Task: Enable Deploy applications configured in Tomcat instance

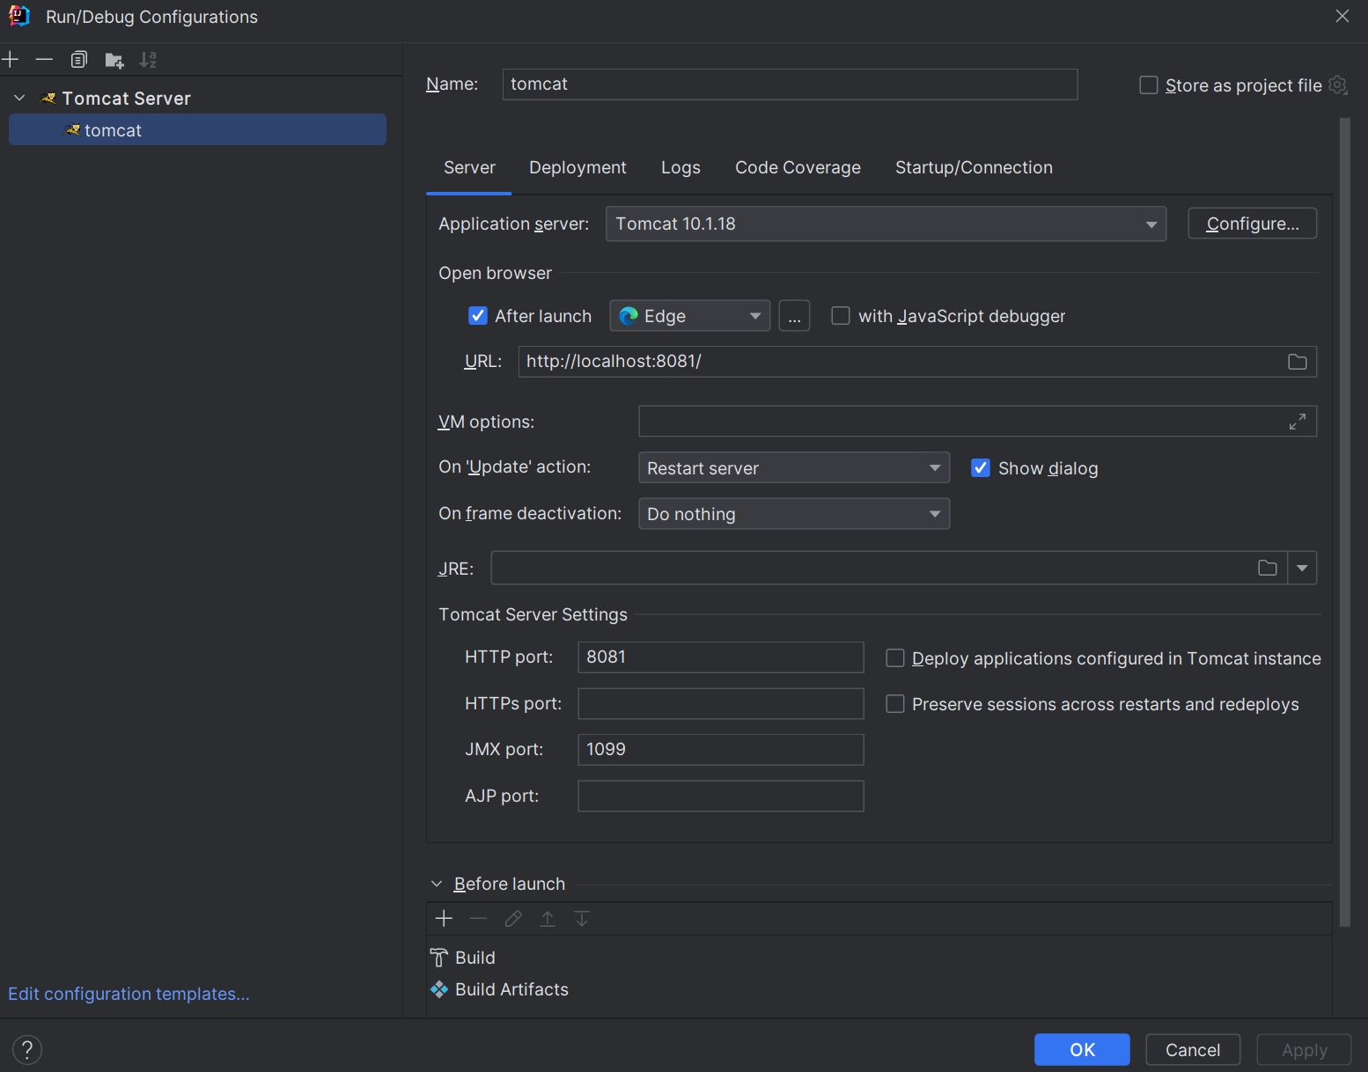Action: click(895, 658)
